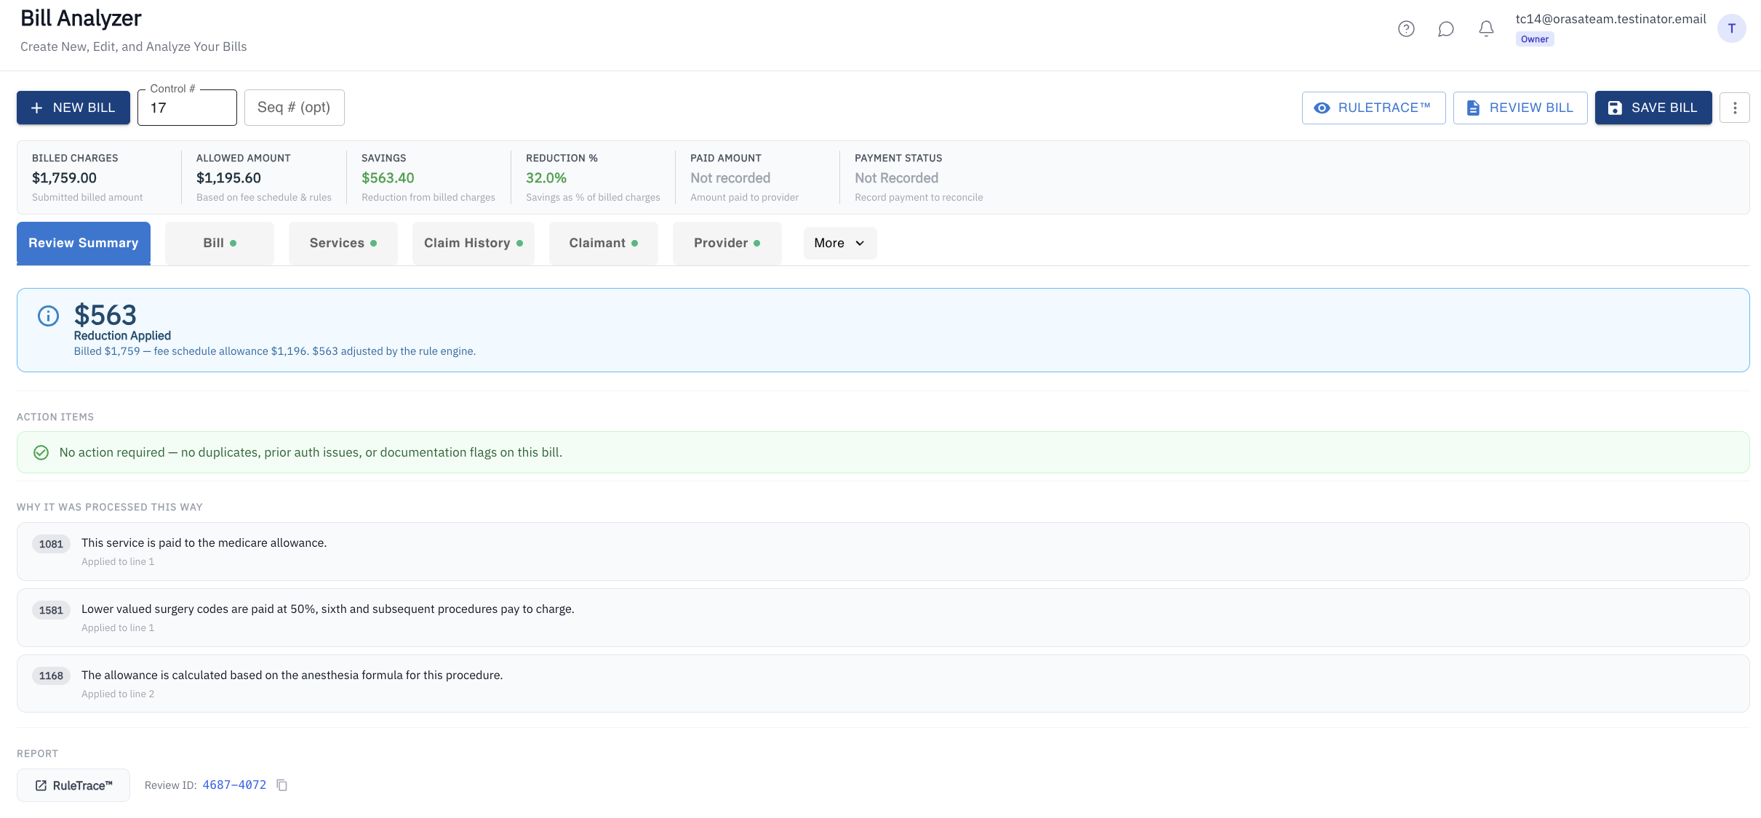This screenshot has width=1761, height=818.
Task: Open the user avatar T menu
Action: (x=1731, y=28)
